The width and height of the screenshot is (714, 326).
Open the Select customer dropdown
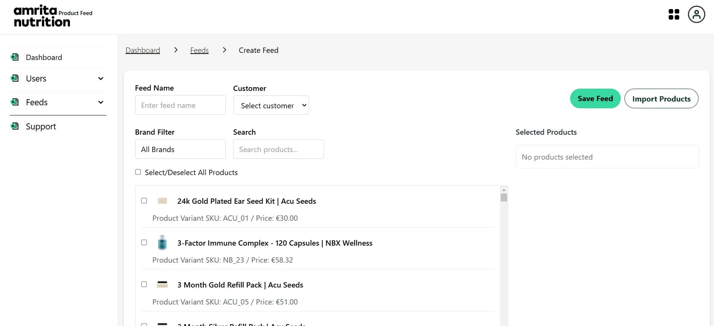click(271, 105)
